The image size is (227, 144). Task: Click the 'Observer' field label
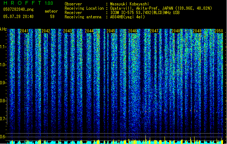(73, 4)
